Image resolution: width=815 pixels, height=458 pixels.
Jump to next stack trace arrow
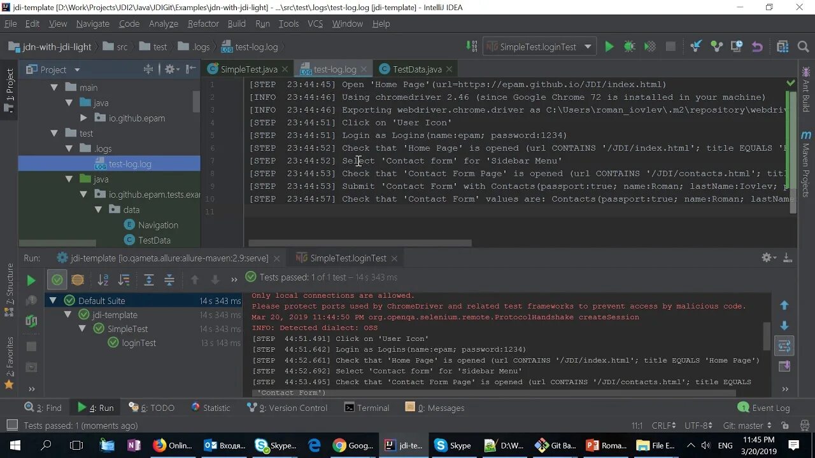[784, 326]
